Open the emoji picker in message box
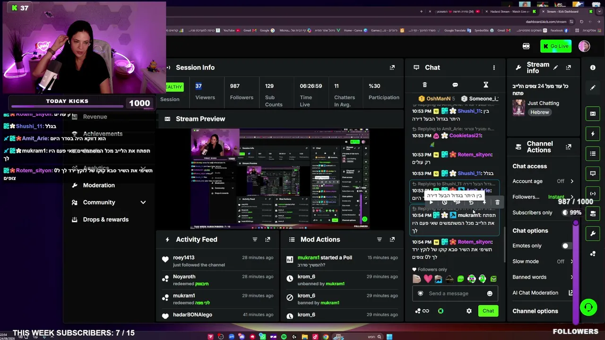This screenshot has height=340, width=605. (x=490, y=294)
